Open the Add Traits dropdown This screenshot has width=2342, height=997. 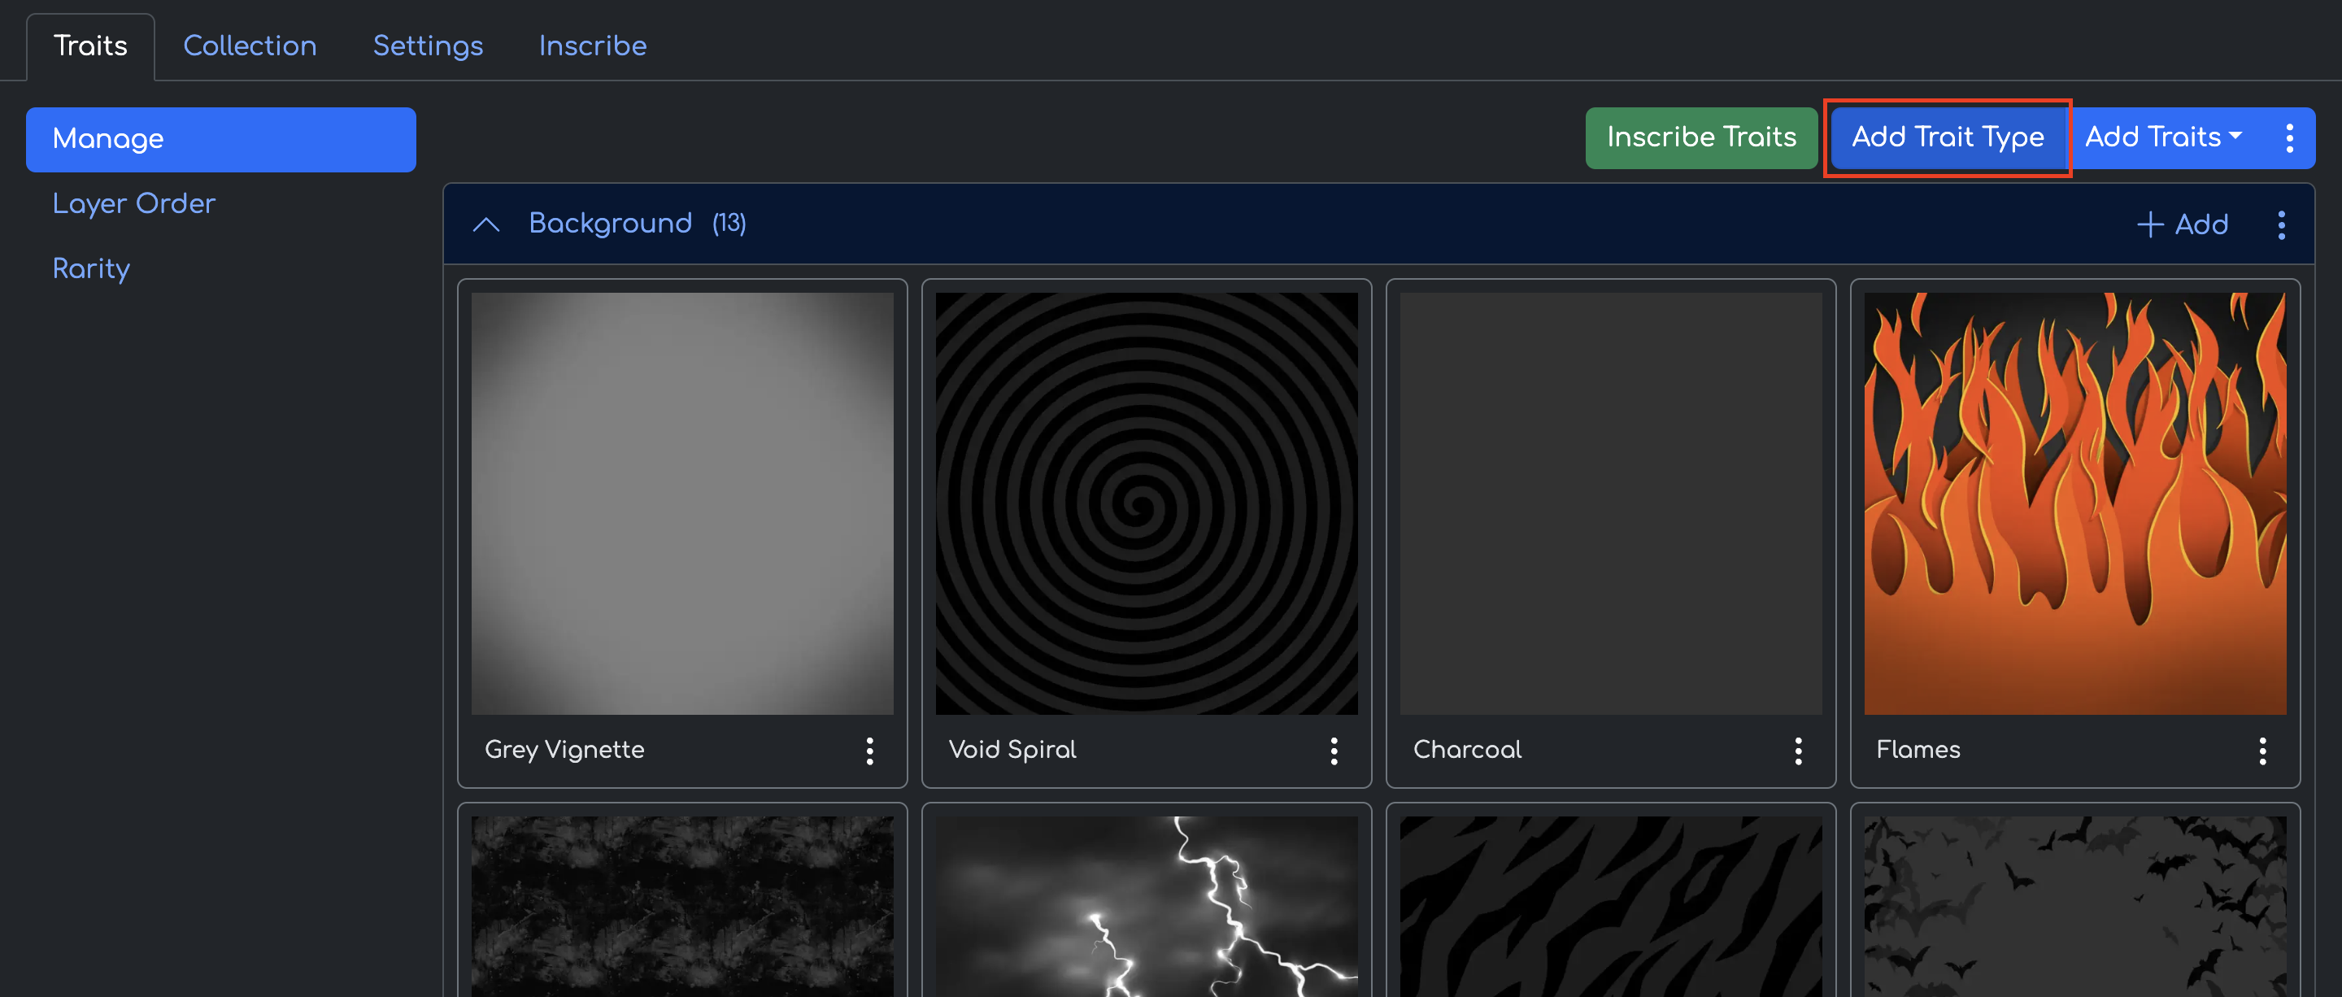[2163, 138]
